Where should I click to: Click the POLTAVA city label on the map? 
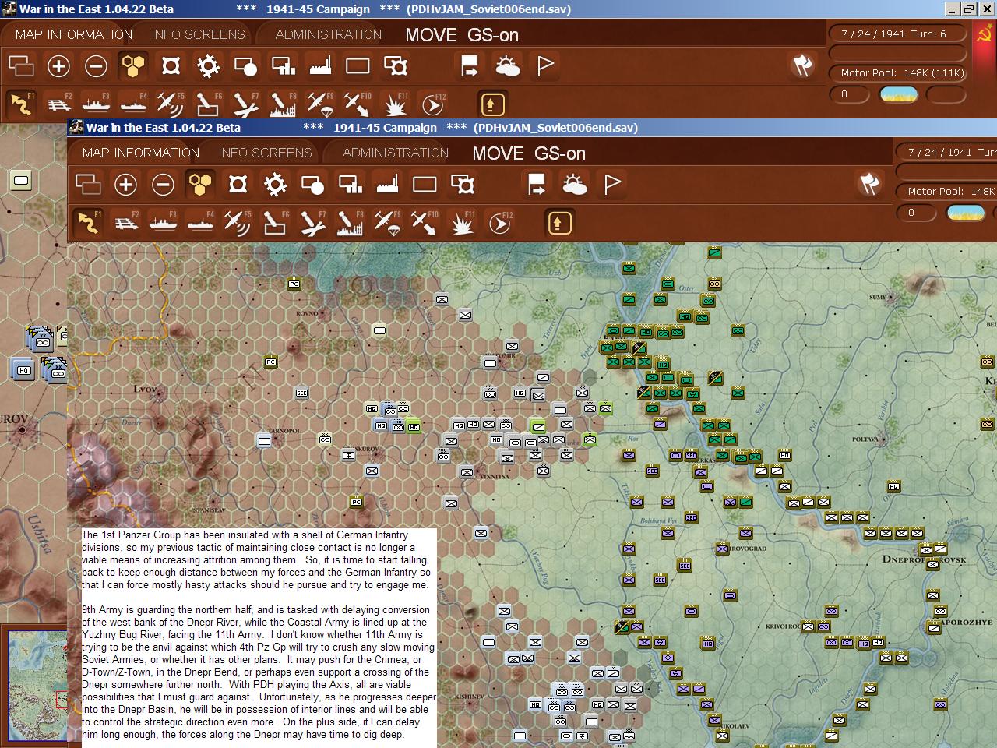865,439
